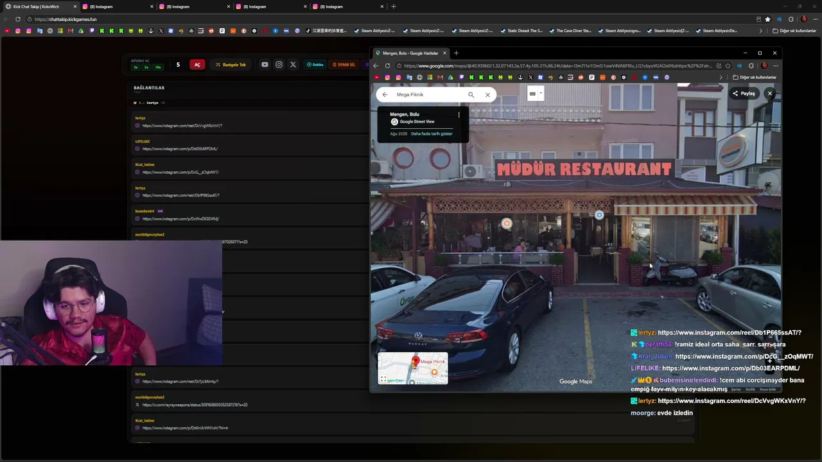This screenshot has width=822, height=462.
Task: Bookmark the Google Maps page with star
Action: point(728,65)
